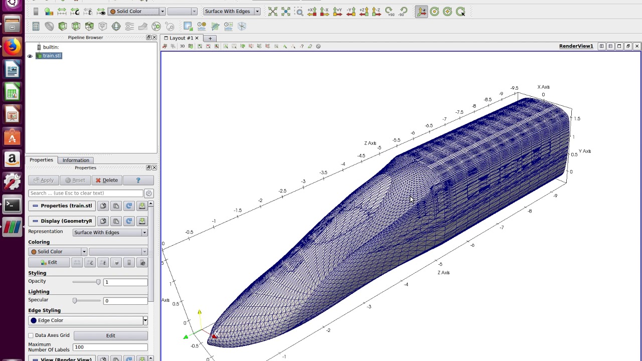Screen dimensions: 642x361
Task: Click the Reset Camera icon
Action: pos(273,11)
